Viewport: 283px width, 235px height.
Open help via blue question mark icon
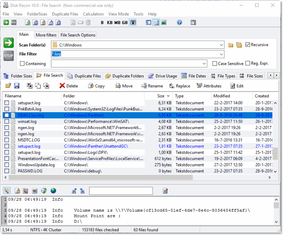coord(179,22)
